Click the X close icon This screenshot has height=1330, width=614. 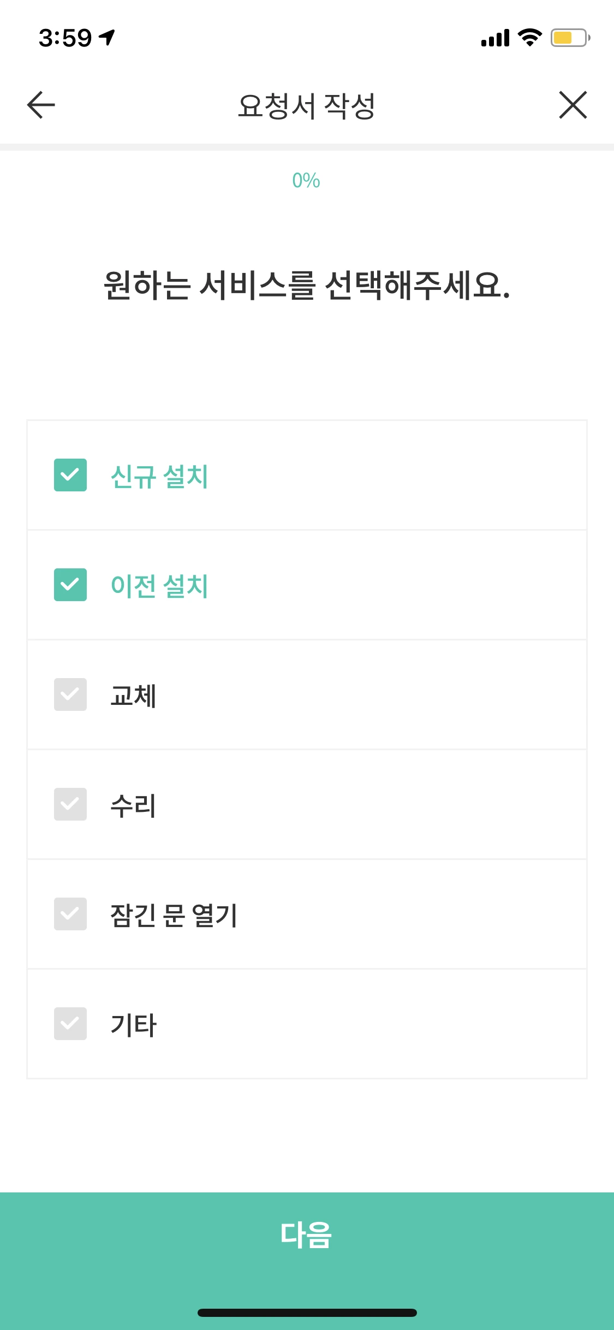tap(573, 105)
